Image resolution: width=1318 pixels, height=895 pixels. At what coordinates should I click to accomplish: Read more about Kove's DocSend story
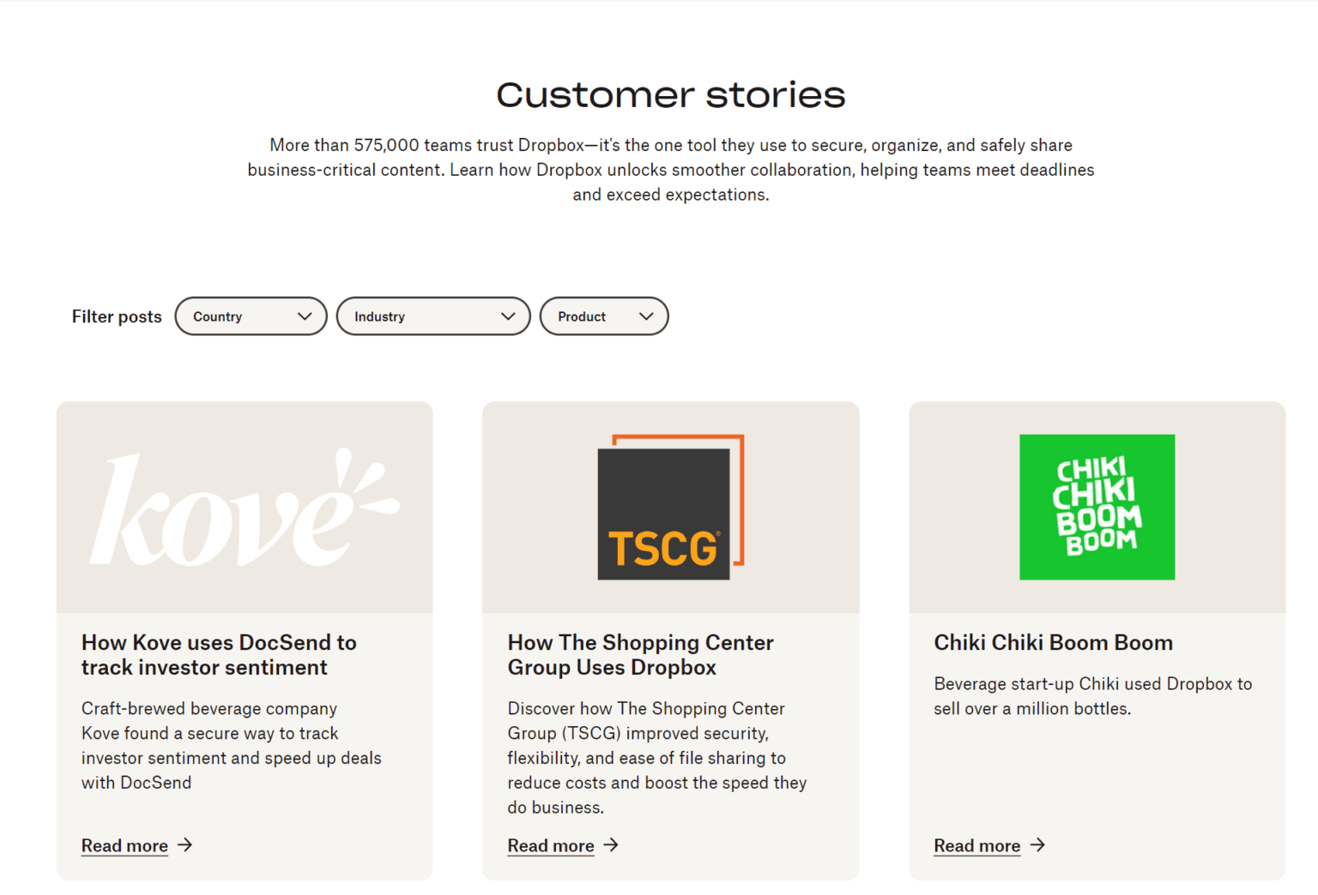(x=124, y=845)
